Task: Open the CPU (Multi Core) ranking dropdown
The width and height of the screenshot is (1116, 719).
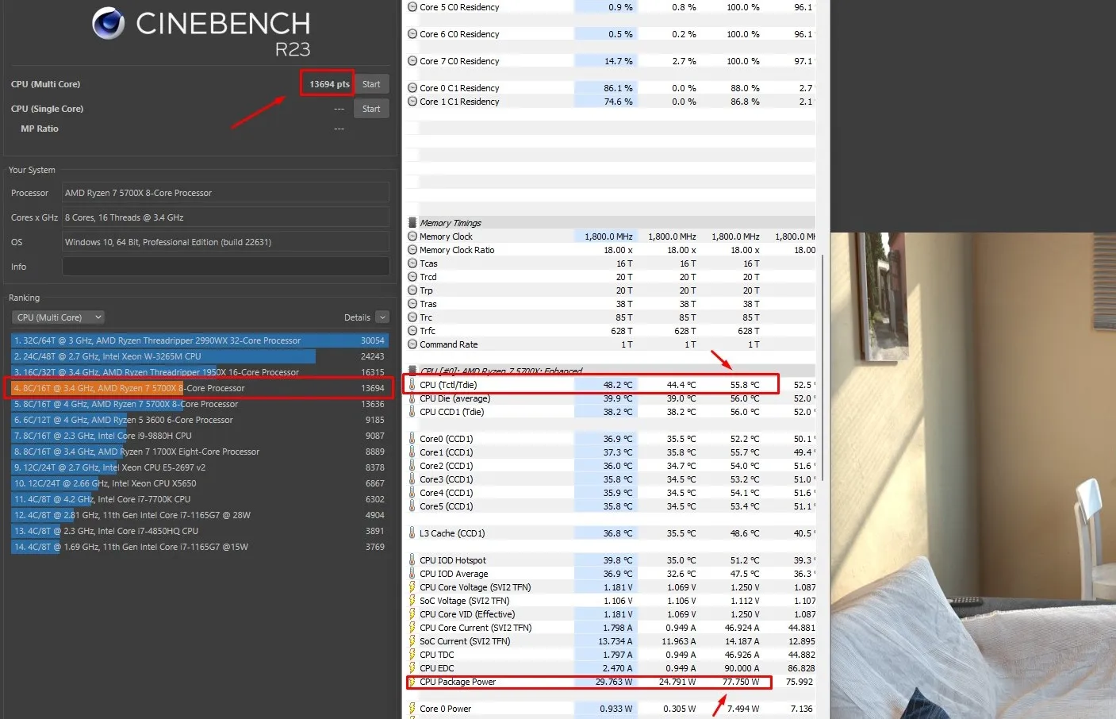Action: 59,317
